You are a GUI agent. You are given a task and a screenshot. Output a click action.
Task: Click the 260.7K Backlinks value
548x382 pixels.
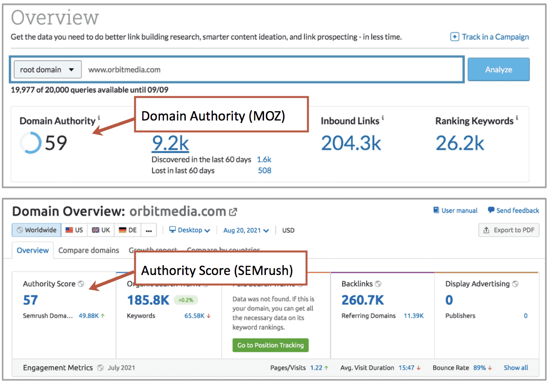click(363, 300)
